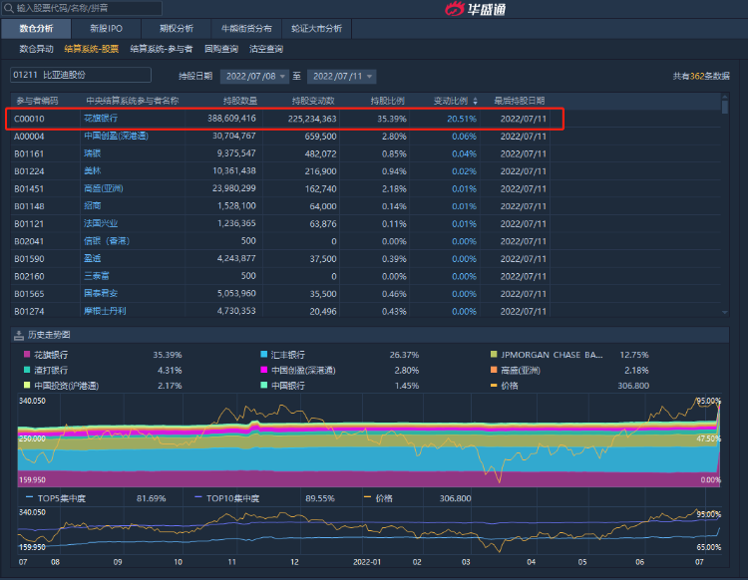Open the 数仓异动 sub-tab
The width and height of the screenshot is (748, 580).
[37, 49]
